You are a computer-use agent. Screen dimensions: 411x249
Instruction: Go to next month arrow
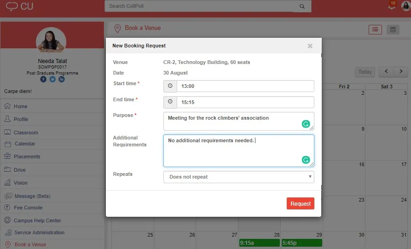[401, 72]
